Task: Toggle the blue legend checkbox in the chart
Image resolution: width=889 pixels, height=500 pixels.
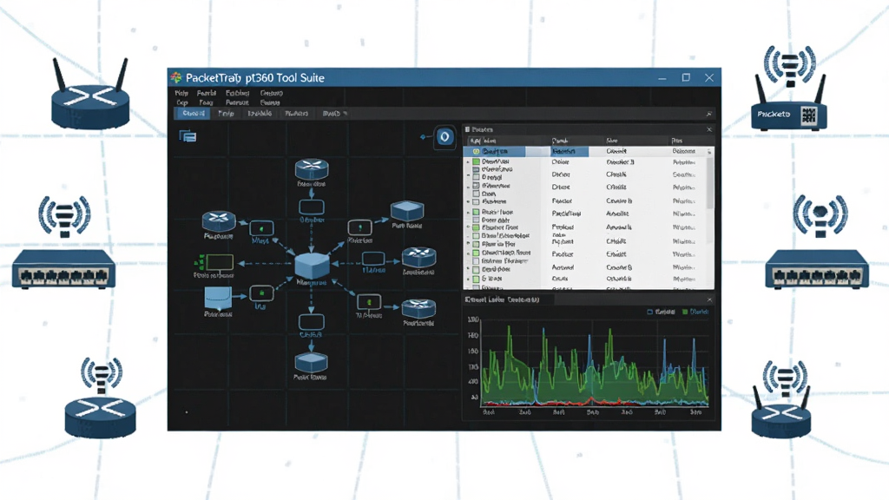Action: click(x=649, y=312)
